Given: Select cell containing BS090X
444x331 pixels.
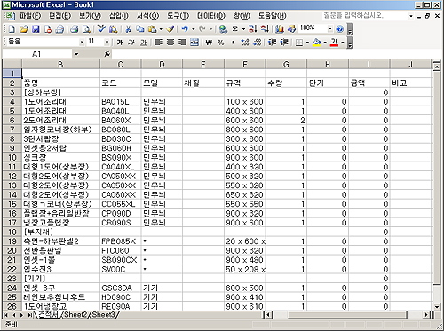Looking at the screenshot, I should tap(121, 158).
